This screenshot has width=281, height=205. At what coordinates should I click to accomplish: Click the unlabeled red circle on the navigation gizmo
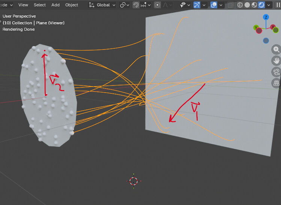259,31
